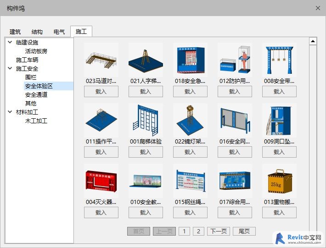Select the red 004灭火器 thumbnail
The image size is (326, 248).
tap(101, 181)
